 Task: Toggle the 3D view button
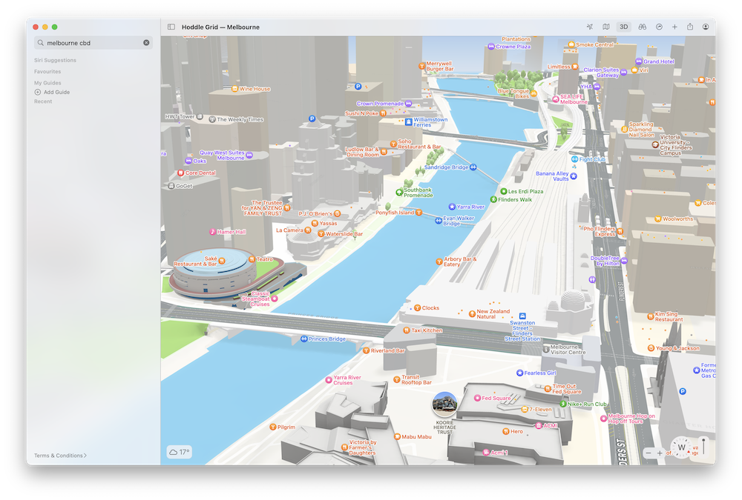pyautogui.click(x=624, y=27)
